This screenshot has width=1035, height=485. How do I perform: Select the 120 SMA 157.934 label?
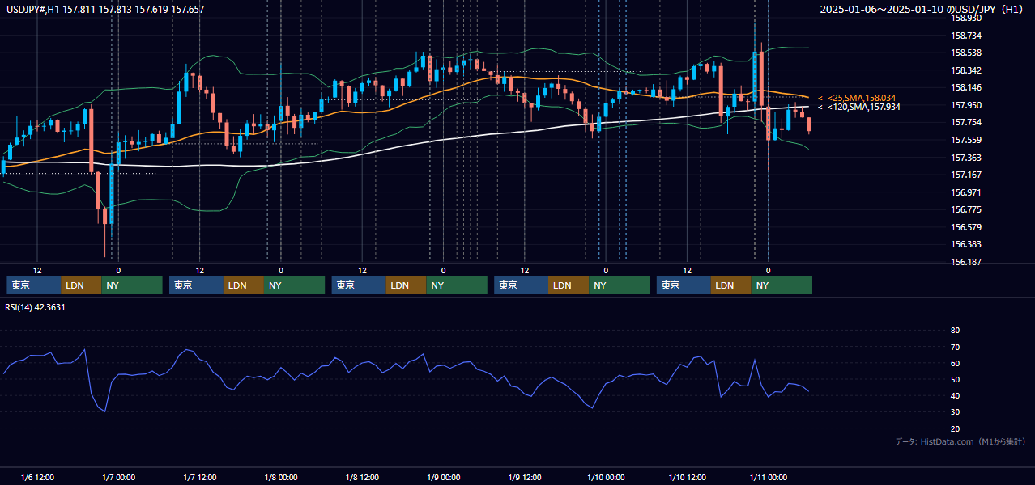point(858,107)
